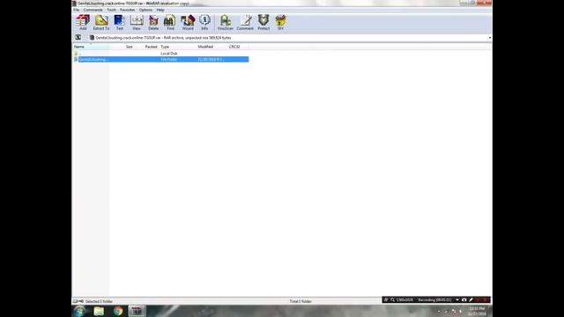Open Chrome from the taskbar
This screenshot has height=317, width=564.
pyautogui.click(x=118, y=311)
